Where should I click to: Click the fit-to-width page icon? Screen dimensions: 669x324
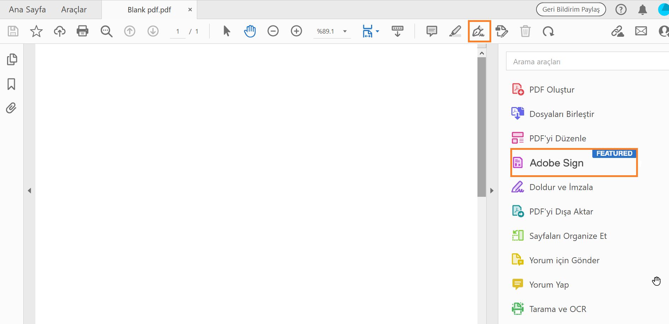tap(368, 31)
